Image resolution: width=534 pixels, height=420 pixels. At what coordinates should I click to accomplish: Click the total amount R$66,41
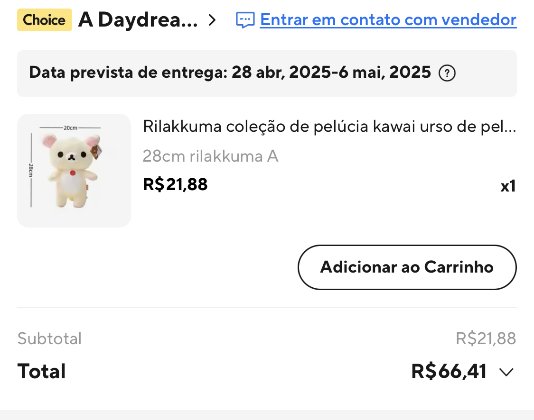tap(449, 371)
